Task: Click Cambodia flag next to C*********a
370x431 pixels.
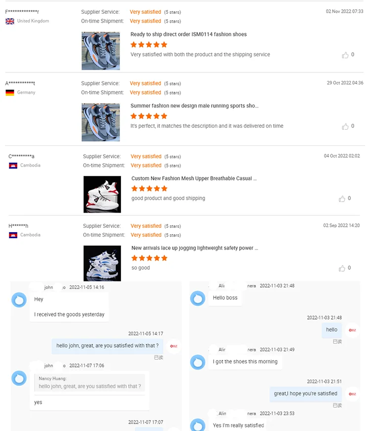Action: tap(13, 166)
